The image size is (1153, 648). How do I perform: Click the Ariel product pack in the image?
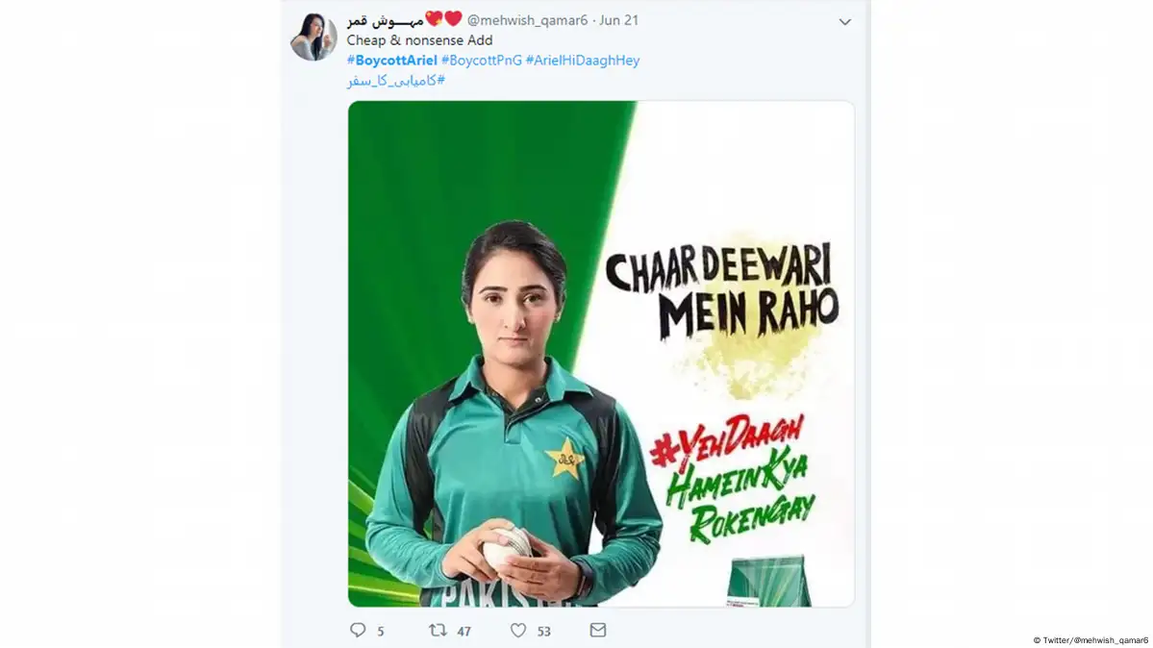pos(768,581)
